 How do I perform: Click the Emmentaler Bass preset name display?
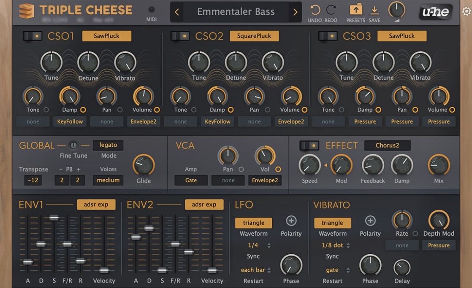(x=236, y=12)
